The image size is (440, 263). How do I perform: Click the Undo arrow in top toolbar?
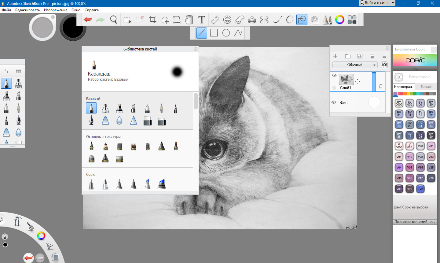click(88, 20)
